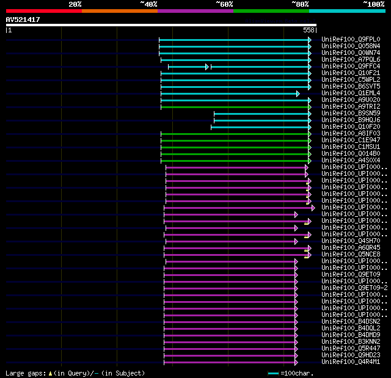The height and width of the screenshot is (378, 391).
Task: Open hit UniRef100_Q9FPL0
Action: coord(351,39)
